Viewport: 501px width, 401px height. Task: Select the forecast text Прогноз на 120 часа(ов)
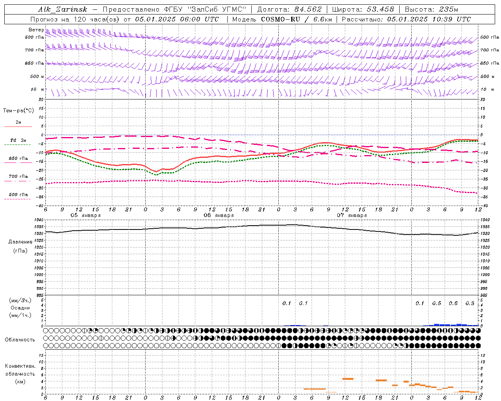(76, 19)
